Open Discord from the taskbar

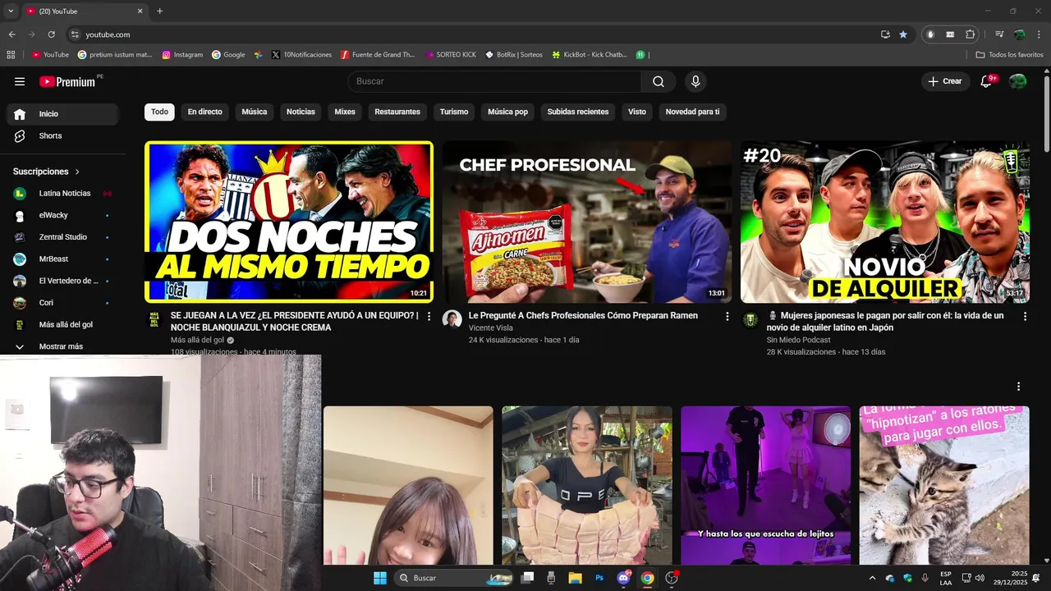point(623,578)
